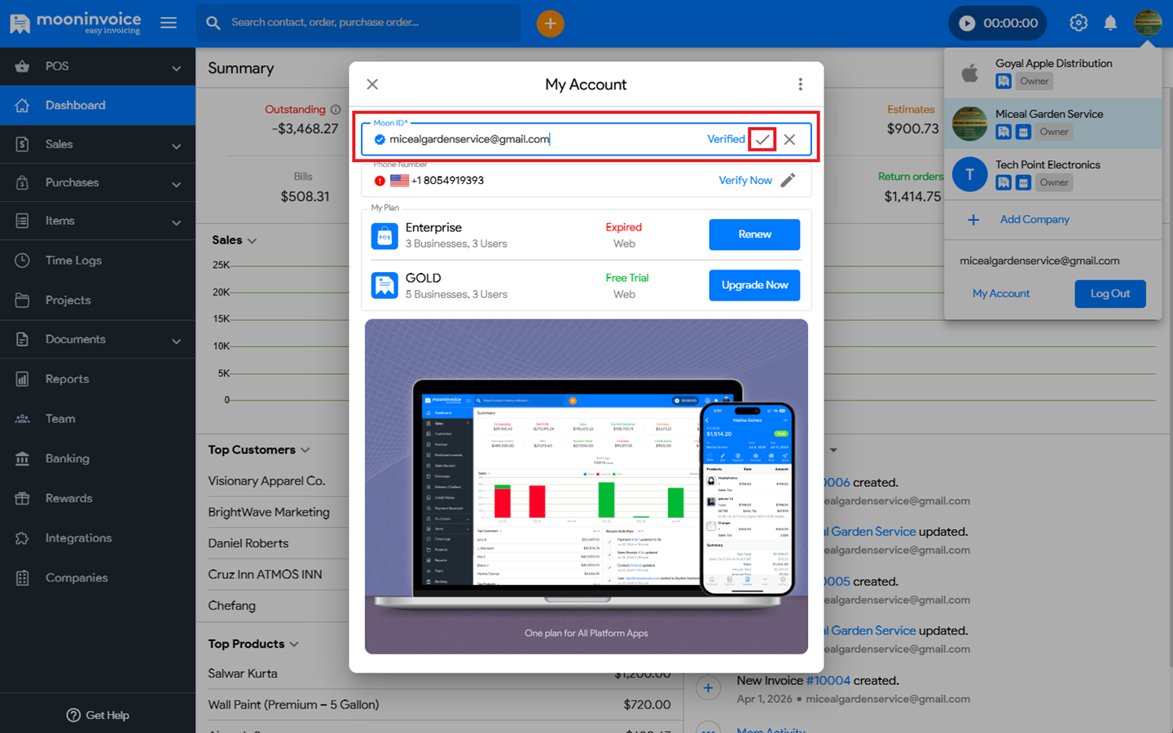This screenshot has width=1173, height=733.
Task: Start the time tracker play button
Action: click(967, 24)
